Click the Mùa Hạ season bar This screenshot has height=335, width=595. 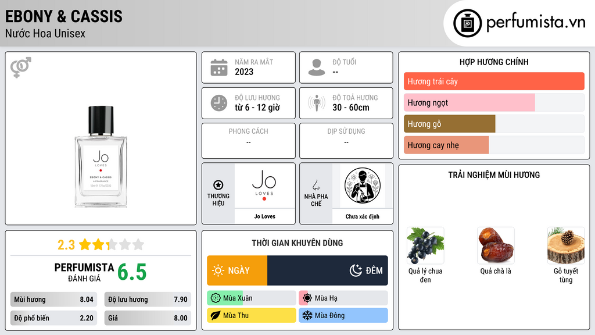pyautogui.click(x=343, y=298)
